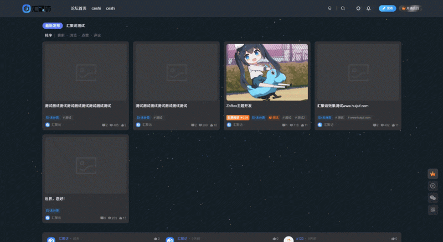The image size is (443, 242).
Task: Open post titled 世界，您好！
Action: (55, 198)
